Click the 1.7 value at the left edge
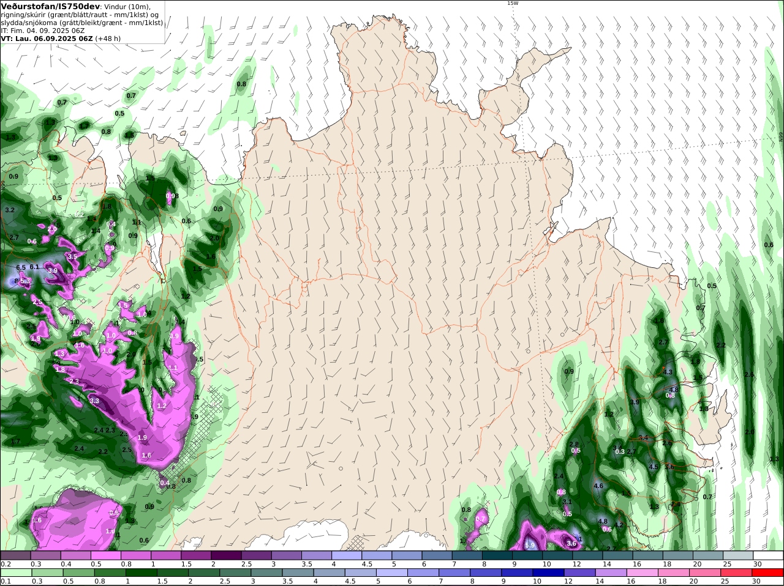The image size is (784, 586). (15, 442)
